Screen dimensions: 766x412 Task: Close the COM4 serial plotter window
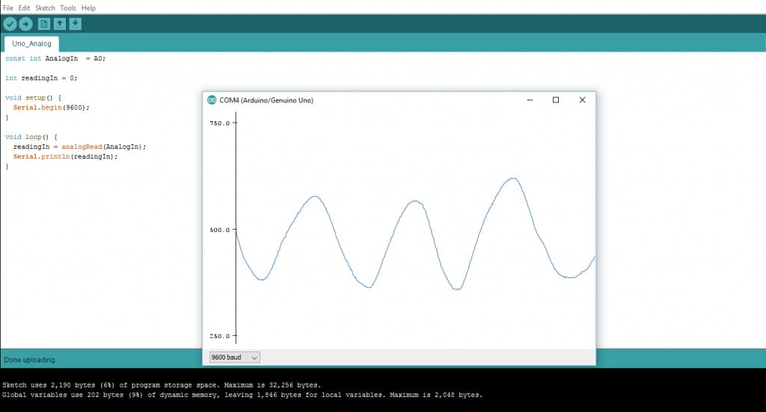click(x=582, y=100)
